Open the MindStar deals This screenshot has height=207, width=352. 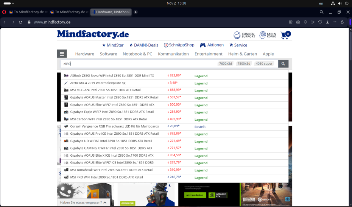(x=113, y=45)
